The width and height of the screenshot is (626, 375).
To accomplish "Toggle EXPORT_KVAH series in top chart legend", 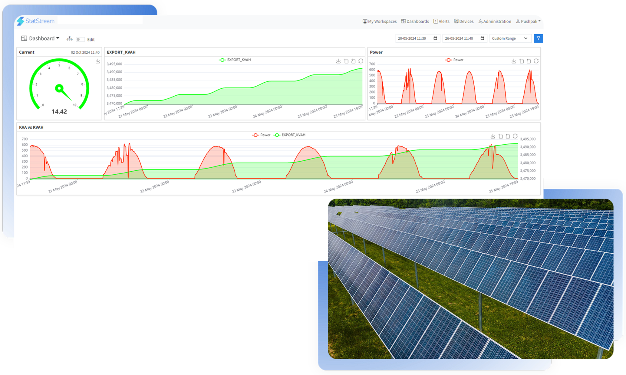I will (x=235, y=60).
